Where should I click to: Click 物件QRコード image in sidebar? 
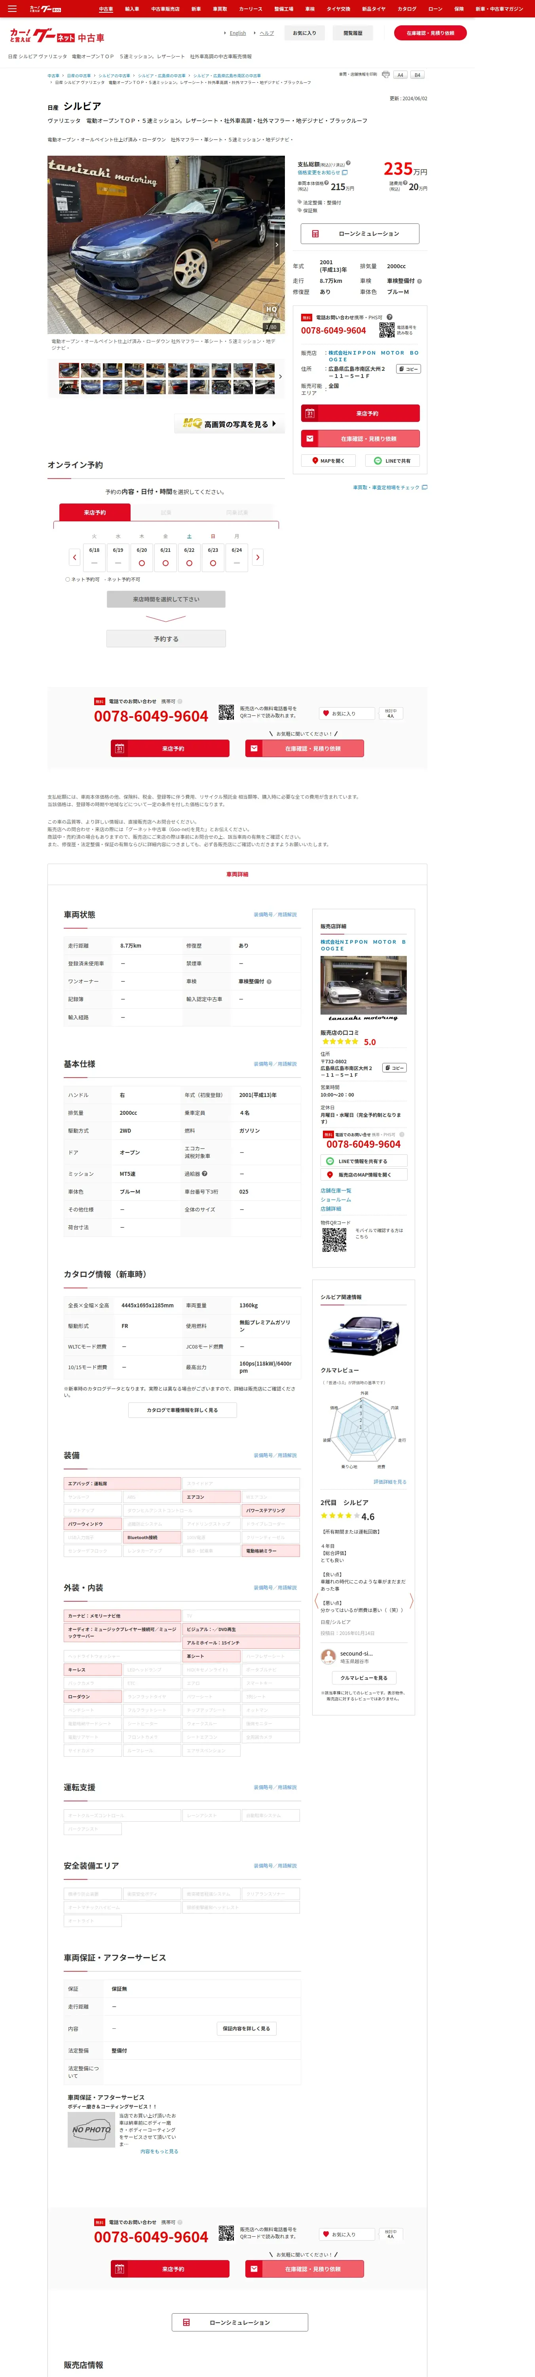coord(334,1239)
